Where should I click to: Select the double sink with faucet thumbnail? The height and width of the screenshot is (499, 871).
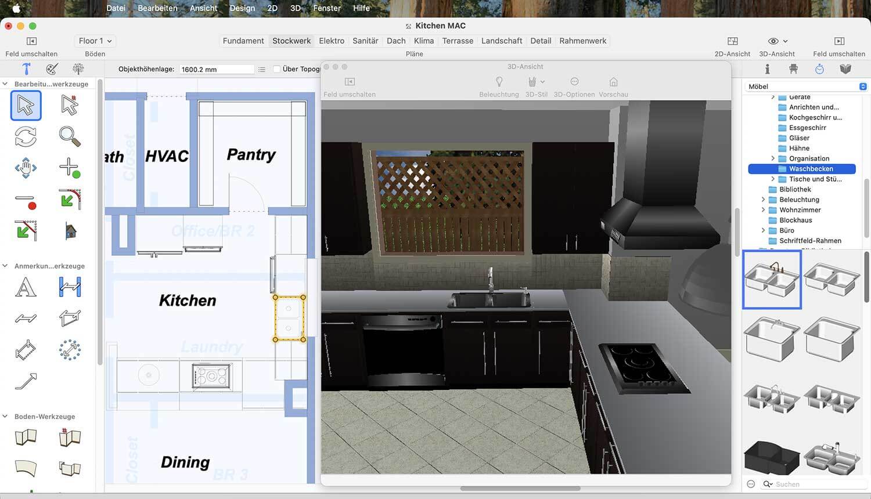[772, 280]
